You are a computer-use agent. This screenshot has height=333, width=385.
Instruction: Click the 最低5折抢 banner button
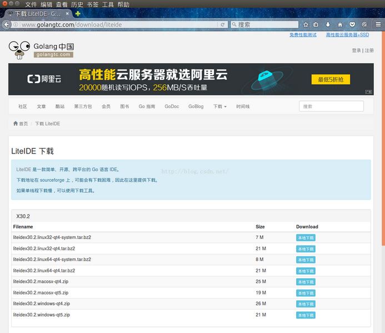click(x=331, y=79)
